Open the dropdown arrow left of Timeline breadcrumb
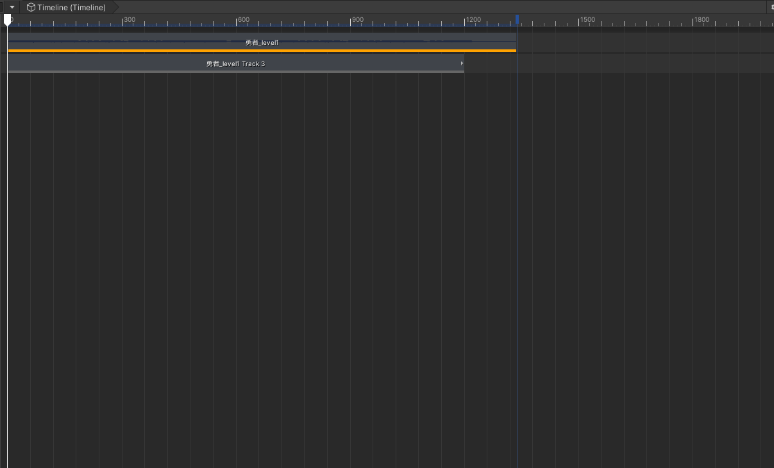Viewport: 774px width, 468px height. (12, 7)
